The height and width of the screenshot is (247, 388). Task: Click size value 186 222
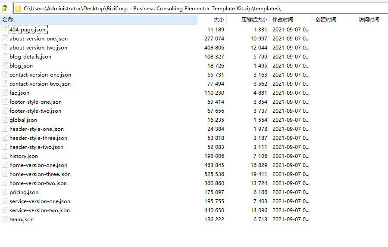(x=214, y=219)
